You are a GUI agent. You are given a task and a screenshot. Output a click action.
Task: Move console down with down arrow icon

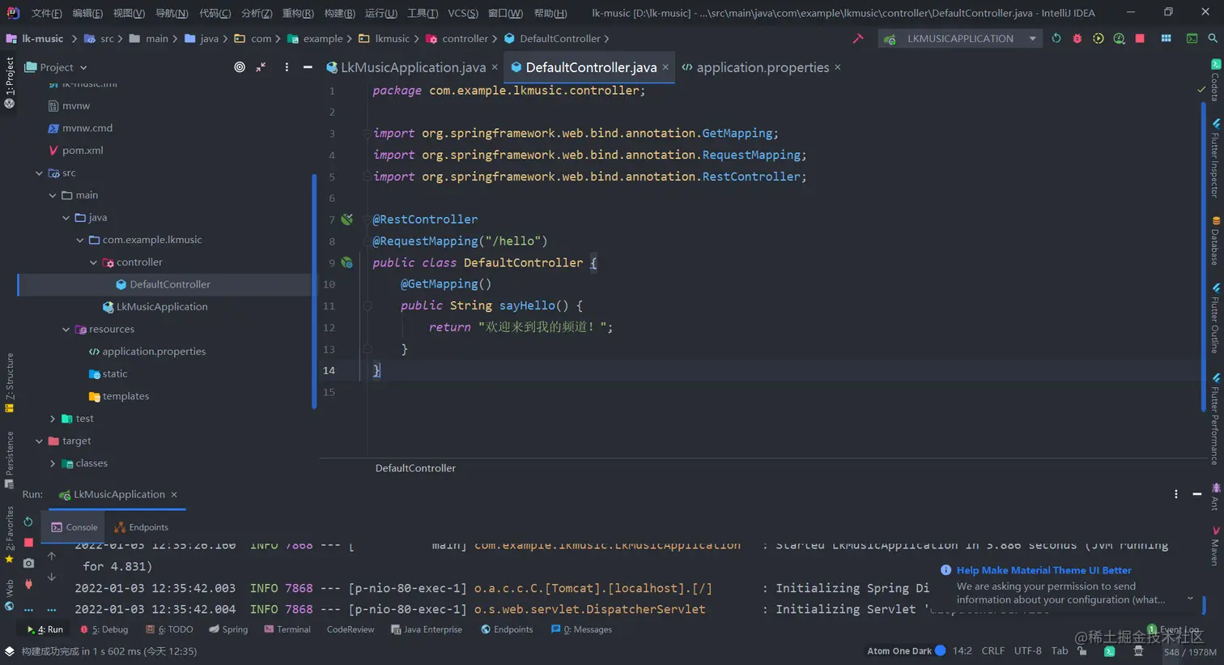click(x=52, y=577)
